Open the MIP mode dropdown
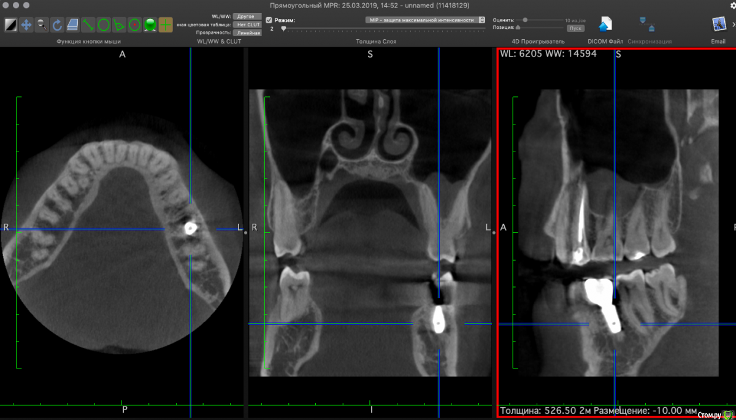736x420 pixels. [x=424, y=20]
